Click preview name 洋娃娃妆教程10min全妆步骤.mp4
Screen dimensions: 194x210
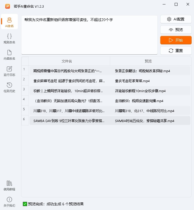(x=140, y=91)
